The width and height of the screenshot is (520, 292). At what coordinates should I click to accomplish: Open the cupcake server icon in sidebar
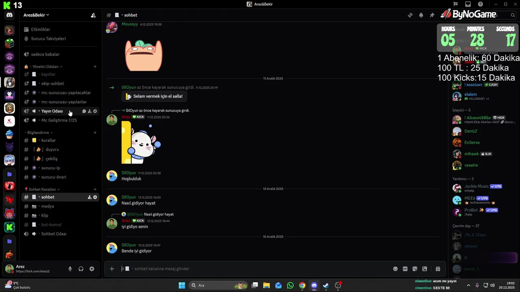pos(9,134)
